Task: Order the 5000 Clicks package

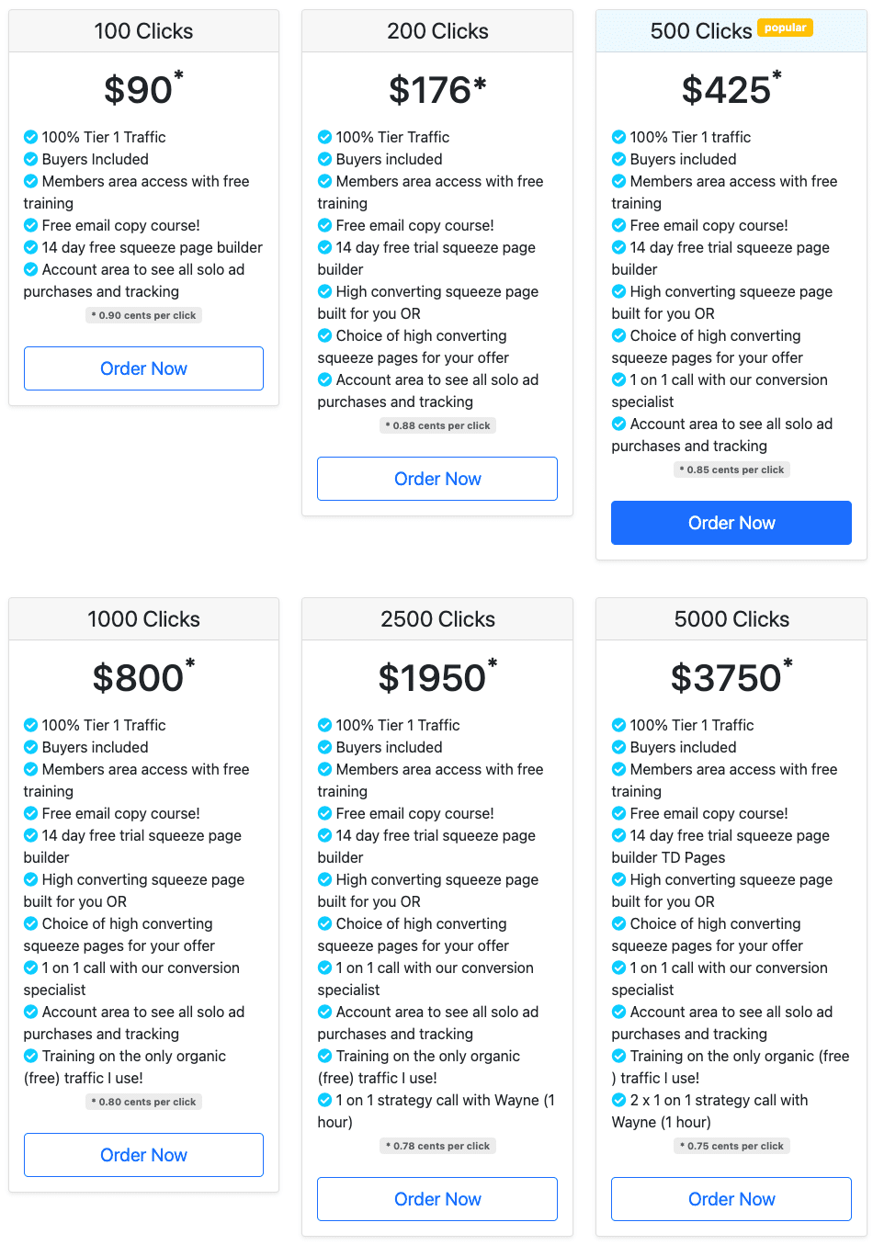Action: tap(731, 1199)
